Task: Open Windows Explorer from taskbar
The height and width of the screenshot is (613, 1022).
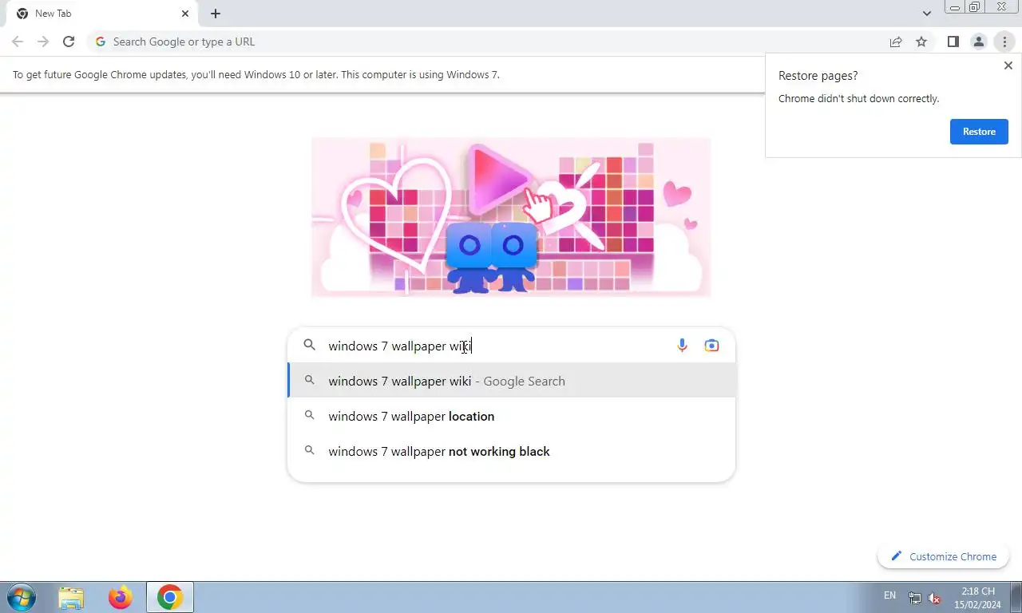Action: 71,597
